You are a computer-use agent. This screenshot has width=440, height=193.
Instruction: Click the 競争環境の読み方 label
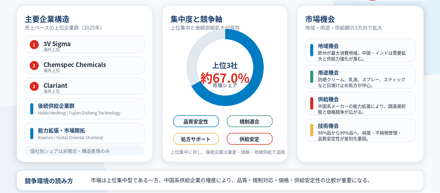click(x=49, y=181)
